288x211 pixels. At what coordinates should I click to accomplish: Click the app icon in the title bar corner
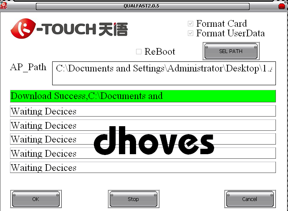click(4, 5)
